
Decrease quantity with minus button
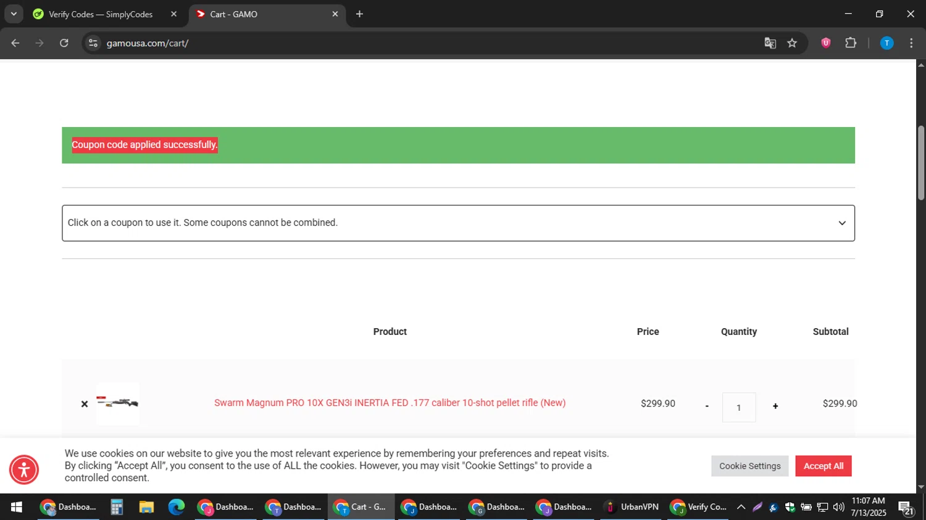click(x=707, y=406)
